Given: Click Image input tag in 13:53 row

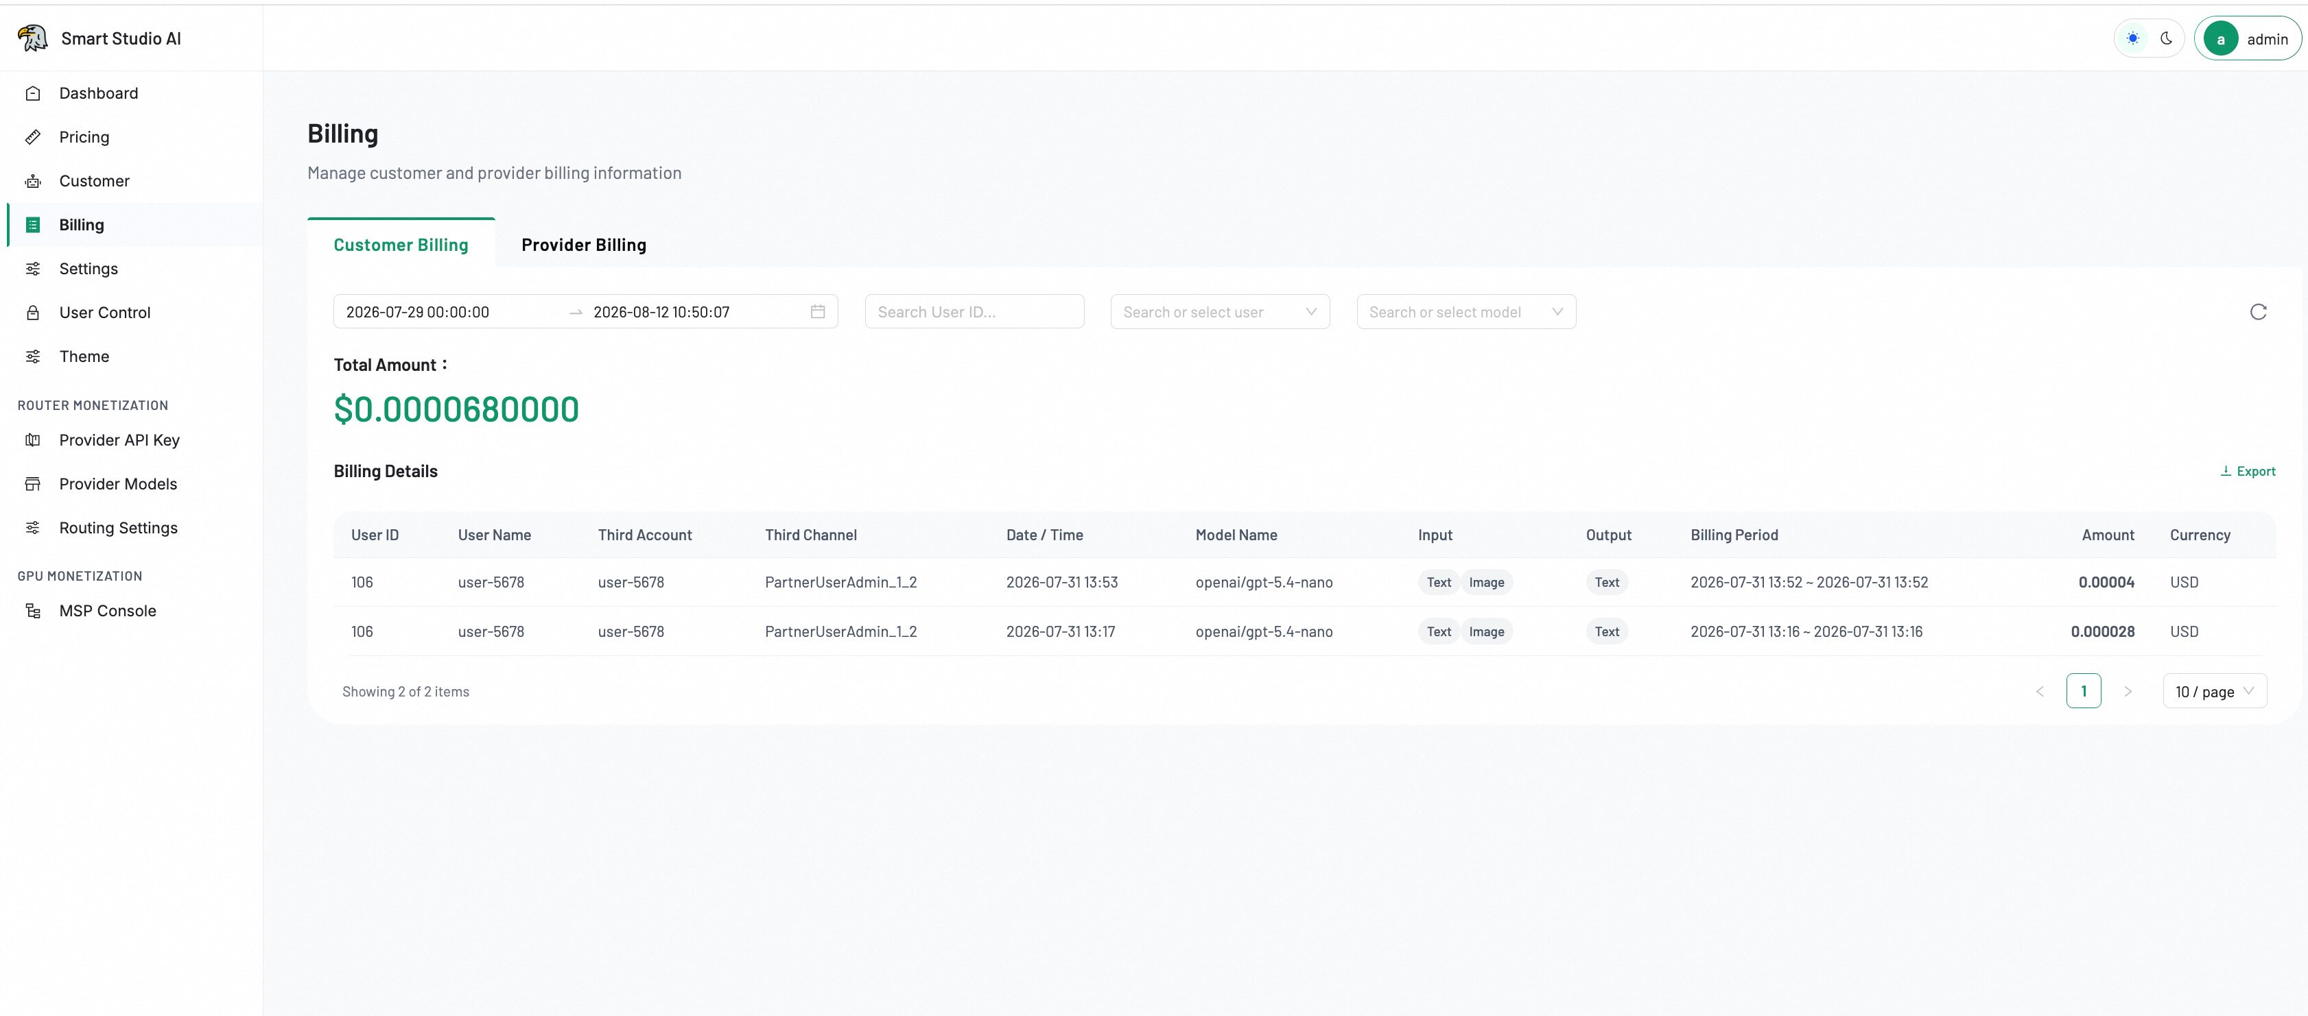Looking at the screenshot, I should click(1486, 582).
